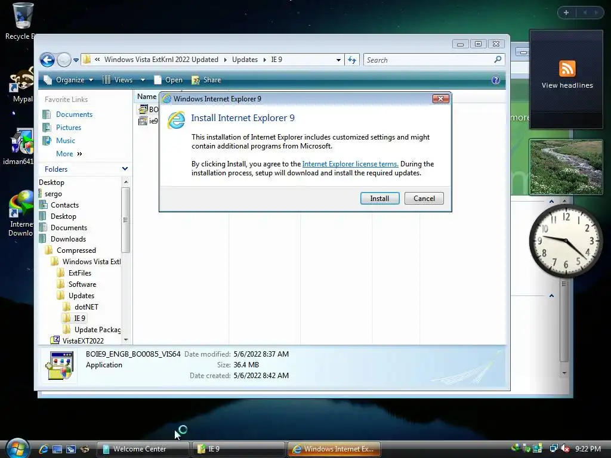Open Pictures favorite link
This screenshot has height=458, width=611.
[x=69, y=128]
